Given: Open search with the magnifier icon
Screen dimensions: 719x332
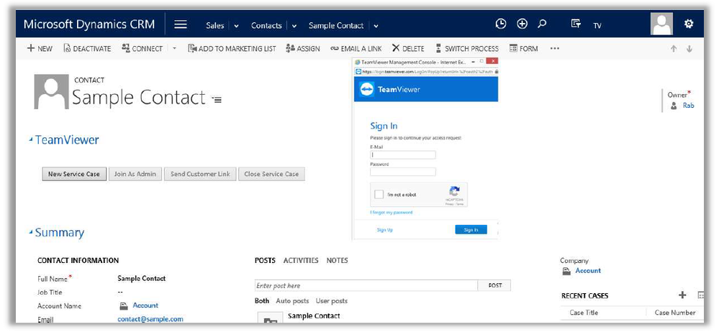Looking at the screenshot, I should pyautogui.click(x=542, y=24).
